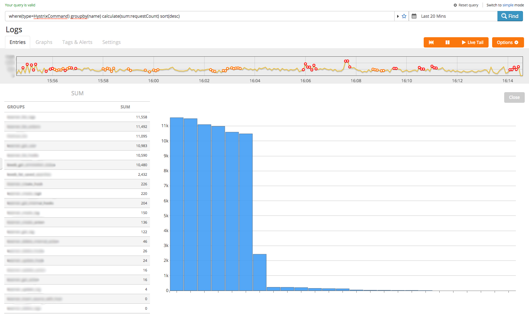Click the SUM column header

click(x=125, y=107)
